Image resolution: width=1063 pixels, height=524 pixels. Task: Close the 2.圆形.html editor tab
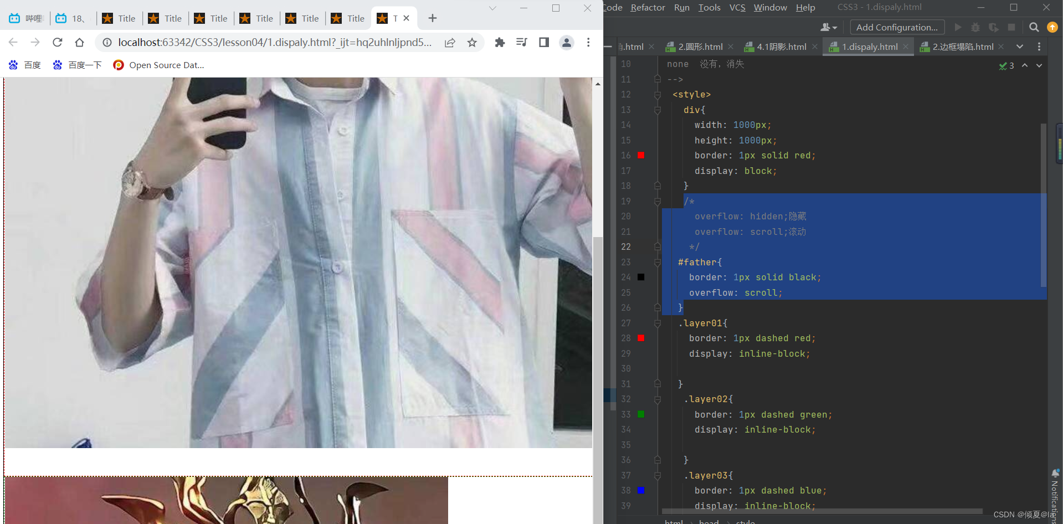731,47
